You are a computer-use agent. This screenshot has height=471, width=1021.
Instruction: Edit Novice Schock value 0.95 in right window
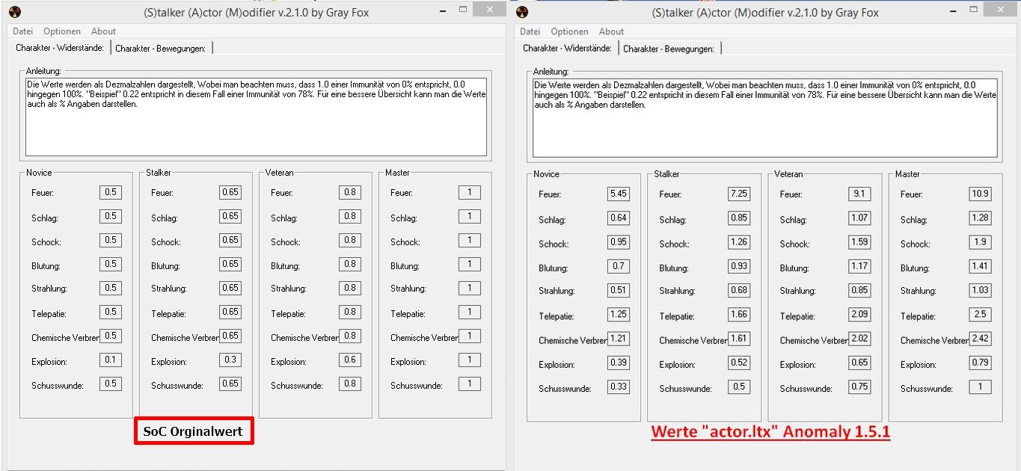tap(619, 242)
